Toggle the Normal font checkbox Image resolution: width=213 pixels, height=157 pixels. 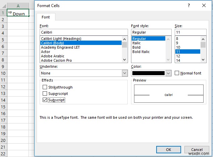pos(177,73)
